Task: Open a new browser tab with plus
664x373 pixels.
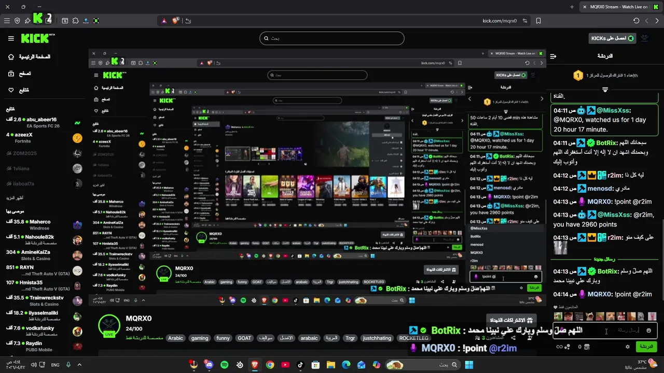Action: pyautogui.click(x=572, y=7)
